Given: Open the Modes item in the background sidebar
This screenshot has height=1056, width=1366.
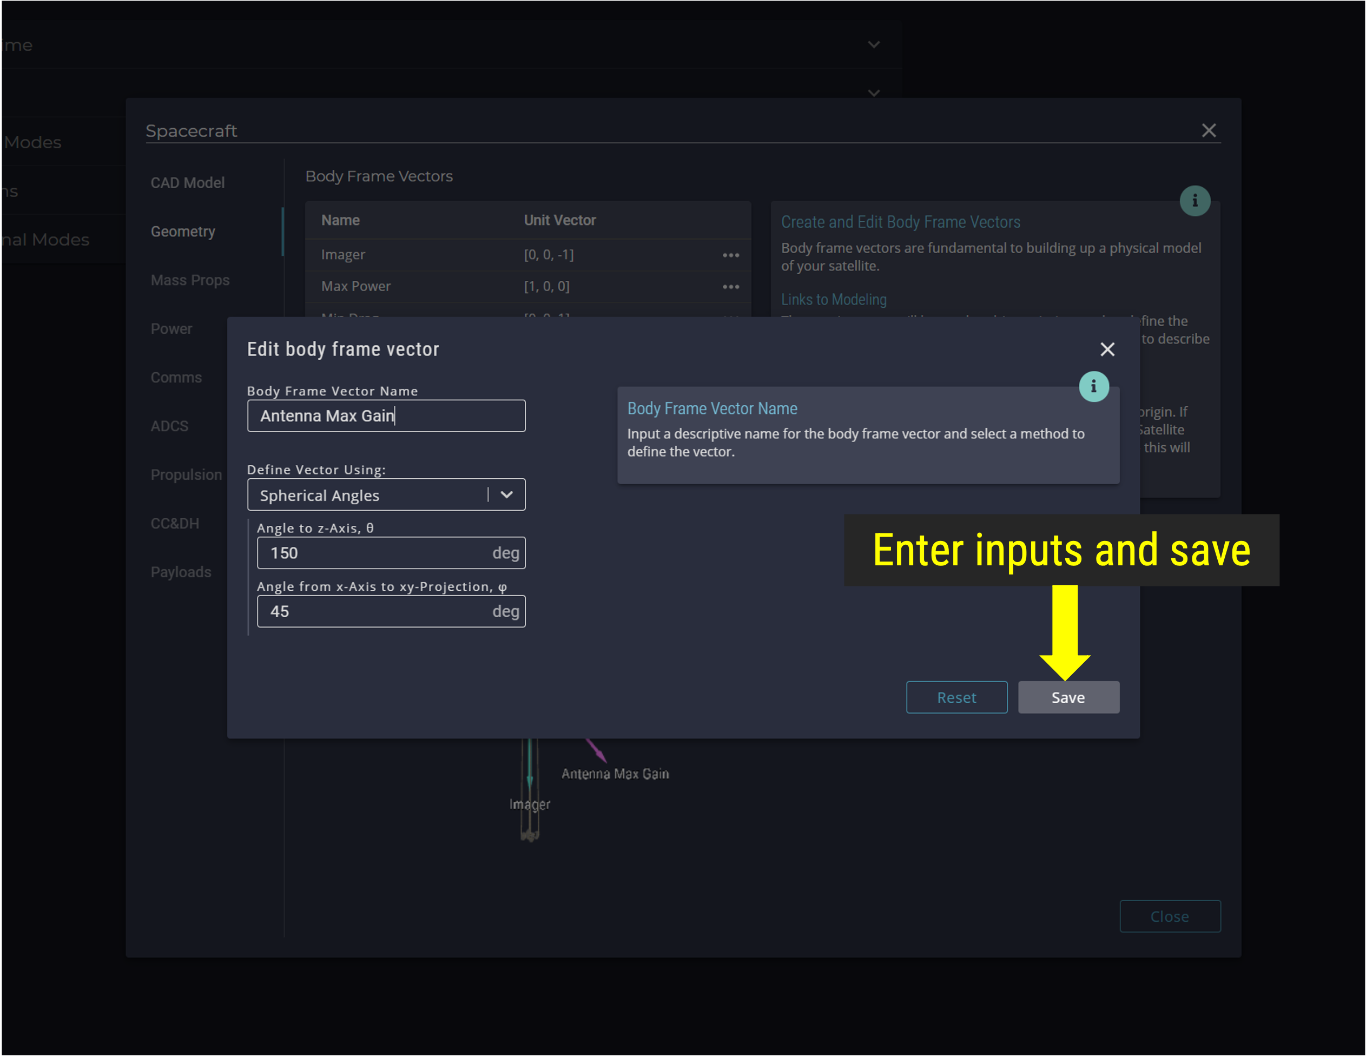Looking at the screenshot, I should 32,142.
